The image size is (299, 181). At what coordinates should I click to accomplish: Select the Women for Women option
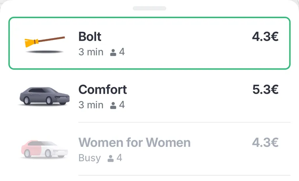[x=149, y=150]
